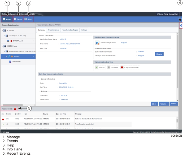
Task: Switch to the Transformations tab
Action: [54, 30]
